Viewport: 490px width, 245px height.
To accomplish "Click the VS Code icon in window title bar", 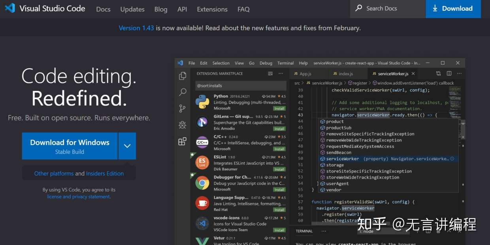I will coord(181,63).
